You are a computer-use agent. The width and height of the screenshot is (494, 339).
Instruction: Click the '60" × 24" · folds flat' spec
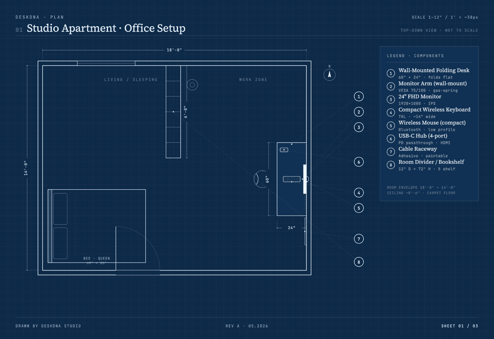click(426, 77)
